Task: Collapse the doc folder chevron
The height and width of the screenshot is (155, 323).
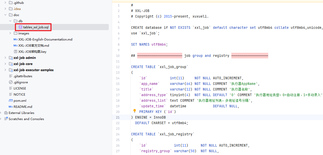Action: coord(5,15)
